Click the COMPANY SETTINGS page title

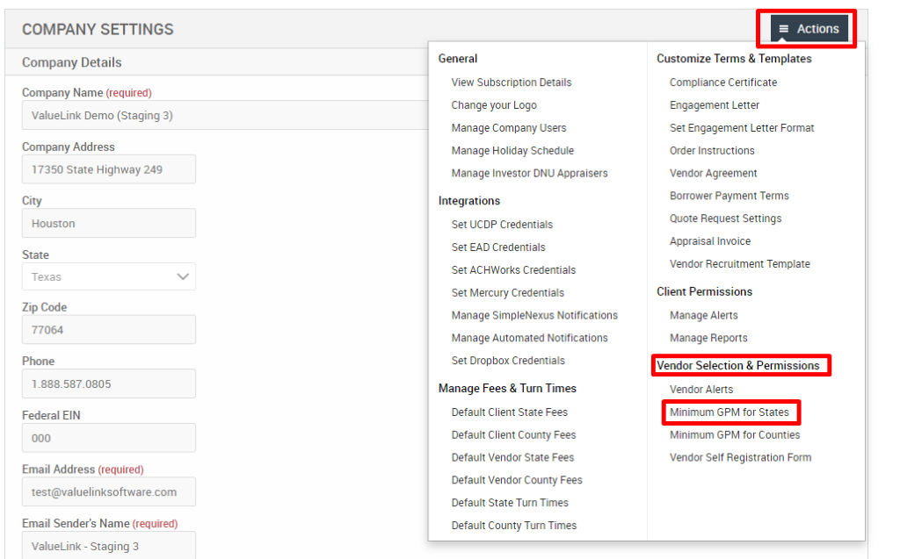pos(98,29)
